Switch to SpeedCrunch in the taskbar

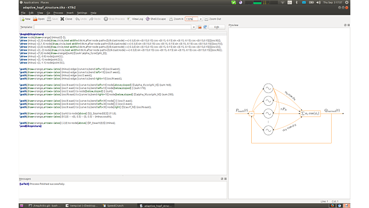pos(115,205)
